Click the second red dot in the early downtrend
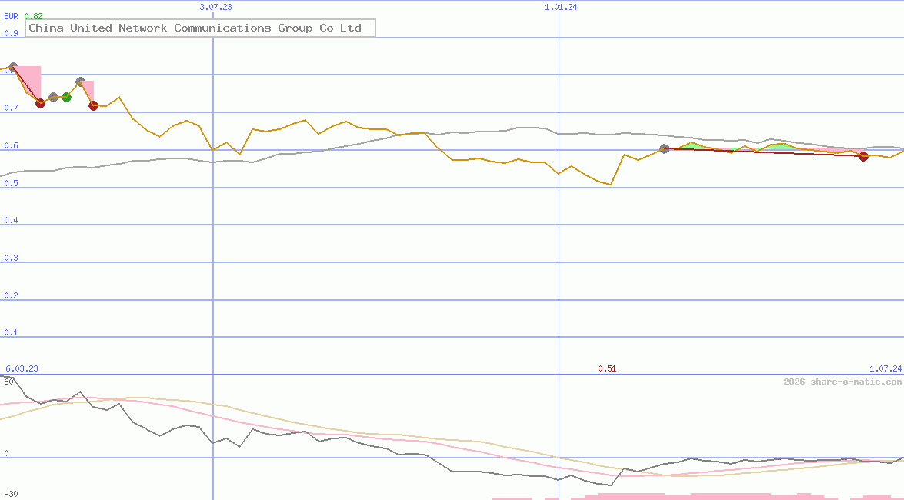Screen dimensions: 904x500 (x=93, y=105)
